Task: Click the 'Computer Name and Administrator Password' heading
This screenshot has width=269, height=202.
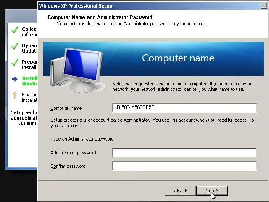Action: [x=100, y=17]
